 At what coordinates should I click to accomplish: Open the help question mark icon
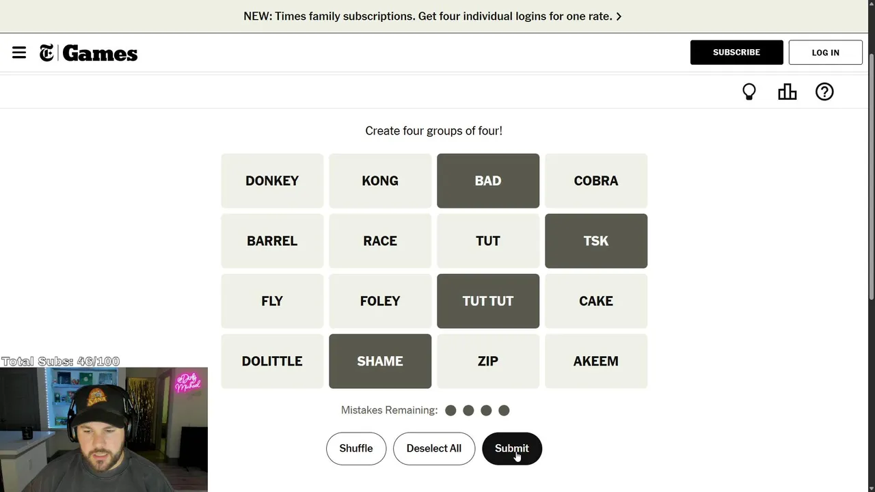click(x=824, y=92)
